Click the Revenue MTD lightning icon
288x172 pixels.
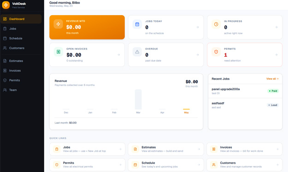click(x=58, y=24)
